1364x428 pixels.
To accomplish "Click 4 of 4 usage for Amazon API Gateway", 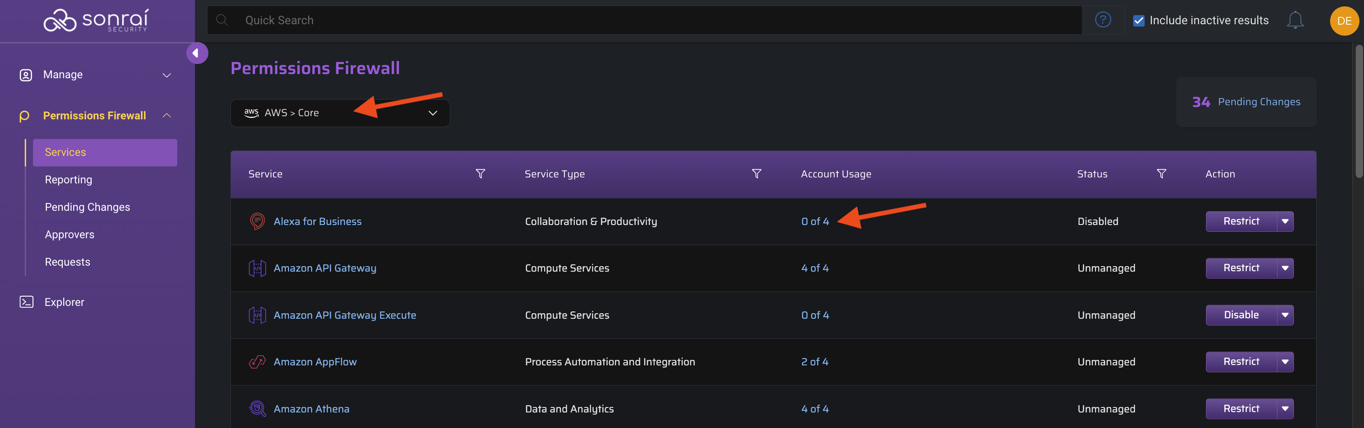I will pos(815,268).
